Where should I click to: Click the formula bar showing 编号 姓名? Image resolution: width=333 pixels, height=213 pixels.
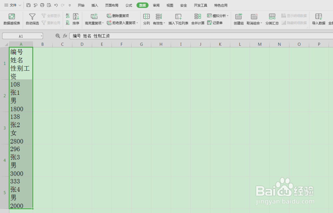[201, 36]
